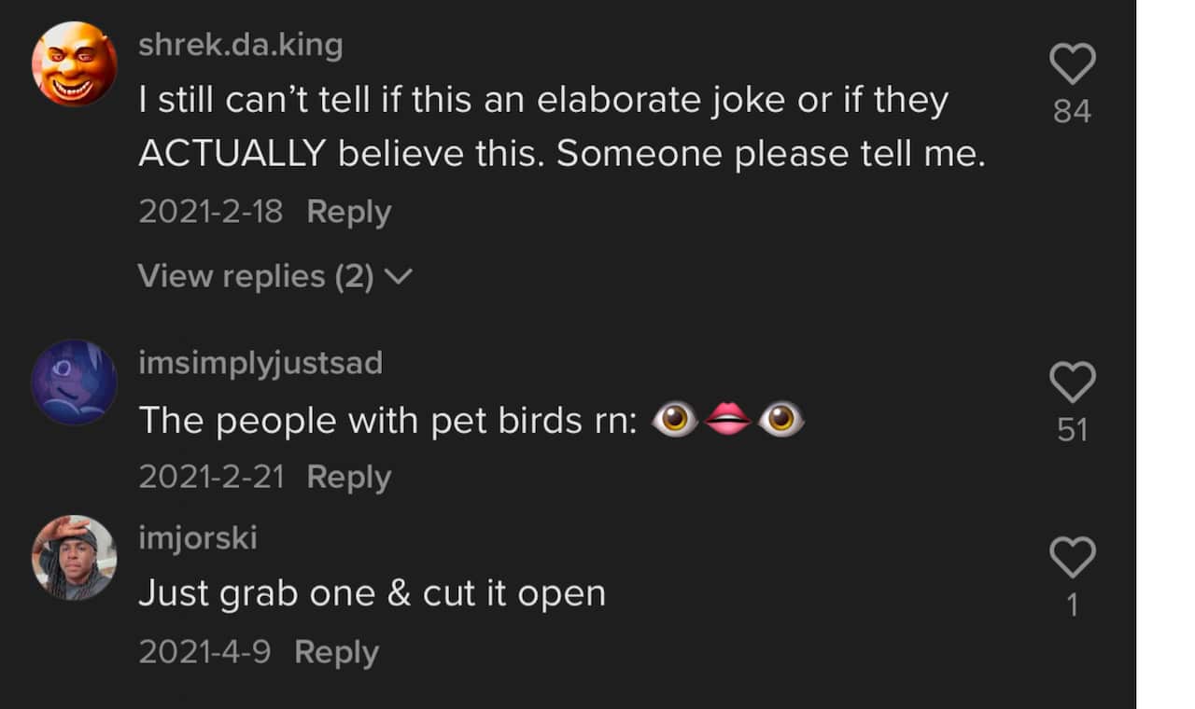Select the timestamp 2021-2-18 on the first comment
The height and width of the screenshot is (709, 1195).
point(211,212)
